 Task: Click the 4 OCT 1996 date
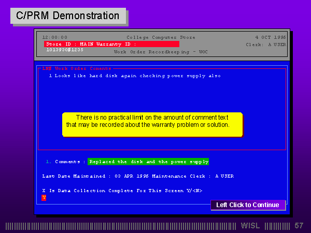pos(271,37)
